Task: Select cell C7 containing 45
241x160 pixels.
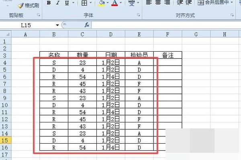Action: [x=82, y=84]
